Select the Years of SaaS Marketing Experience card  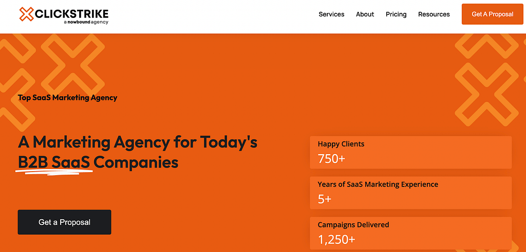click(x=410, y=193)
